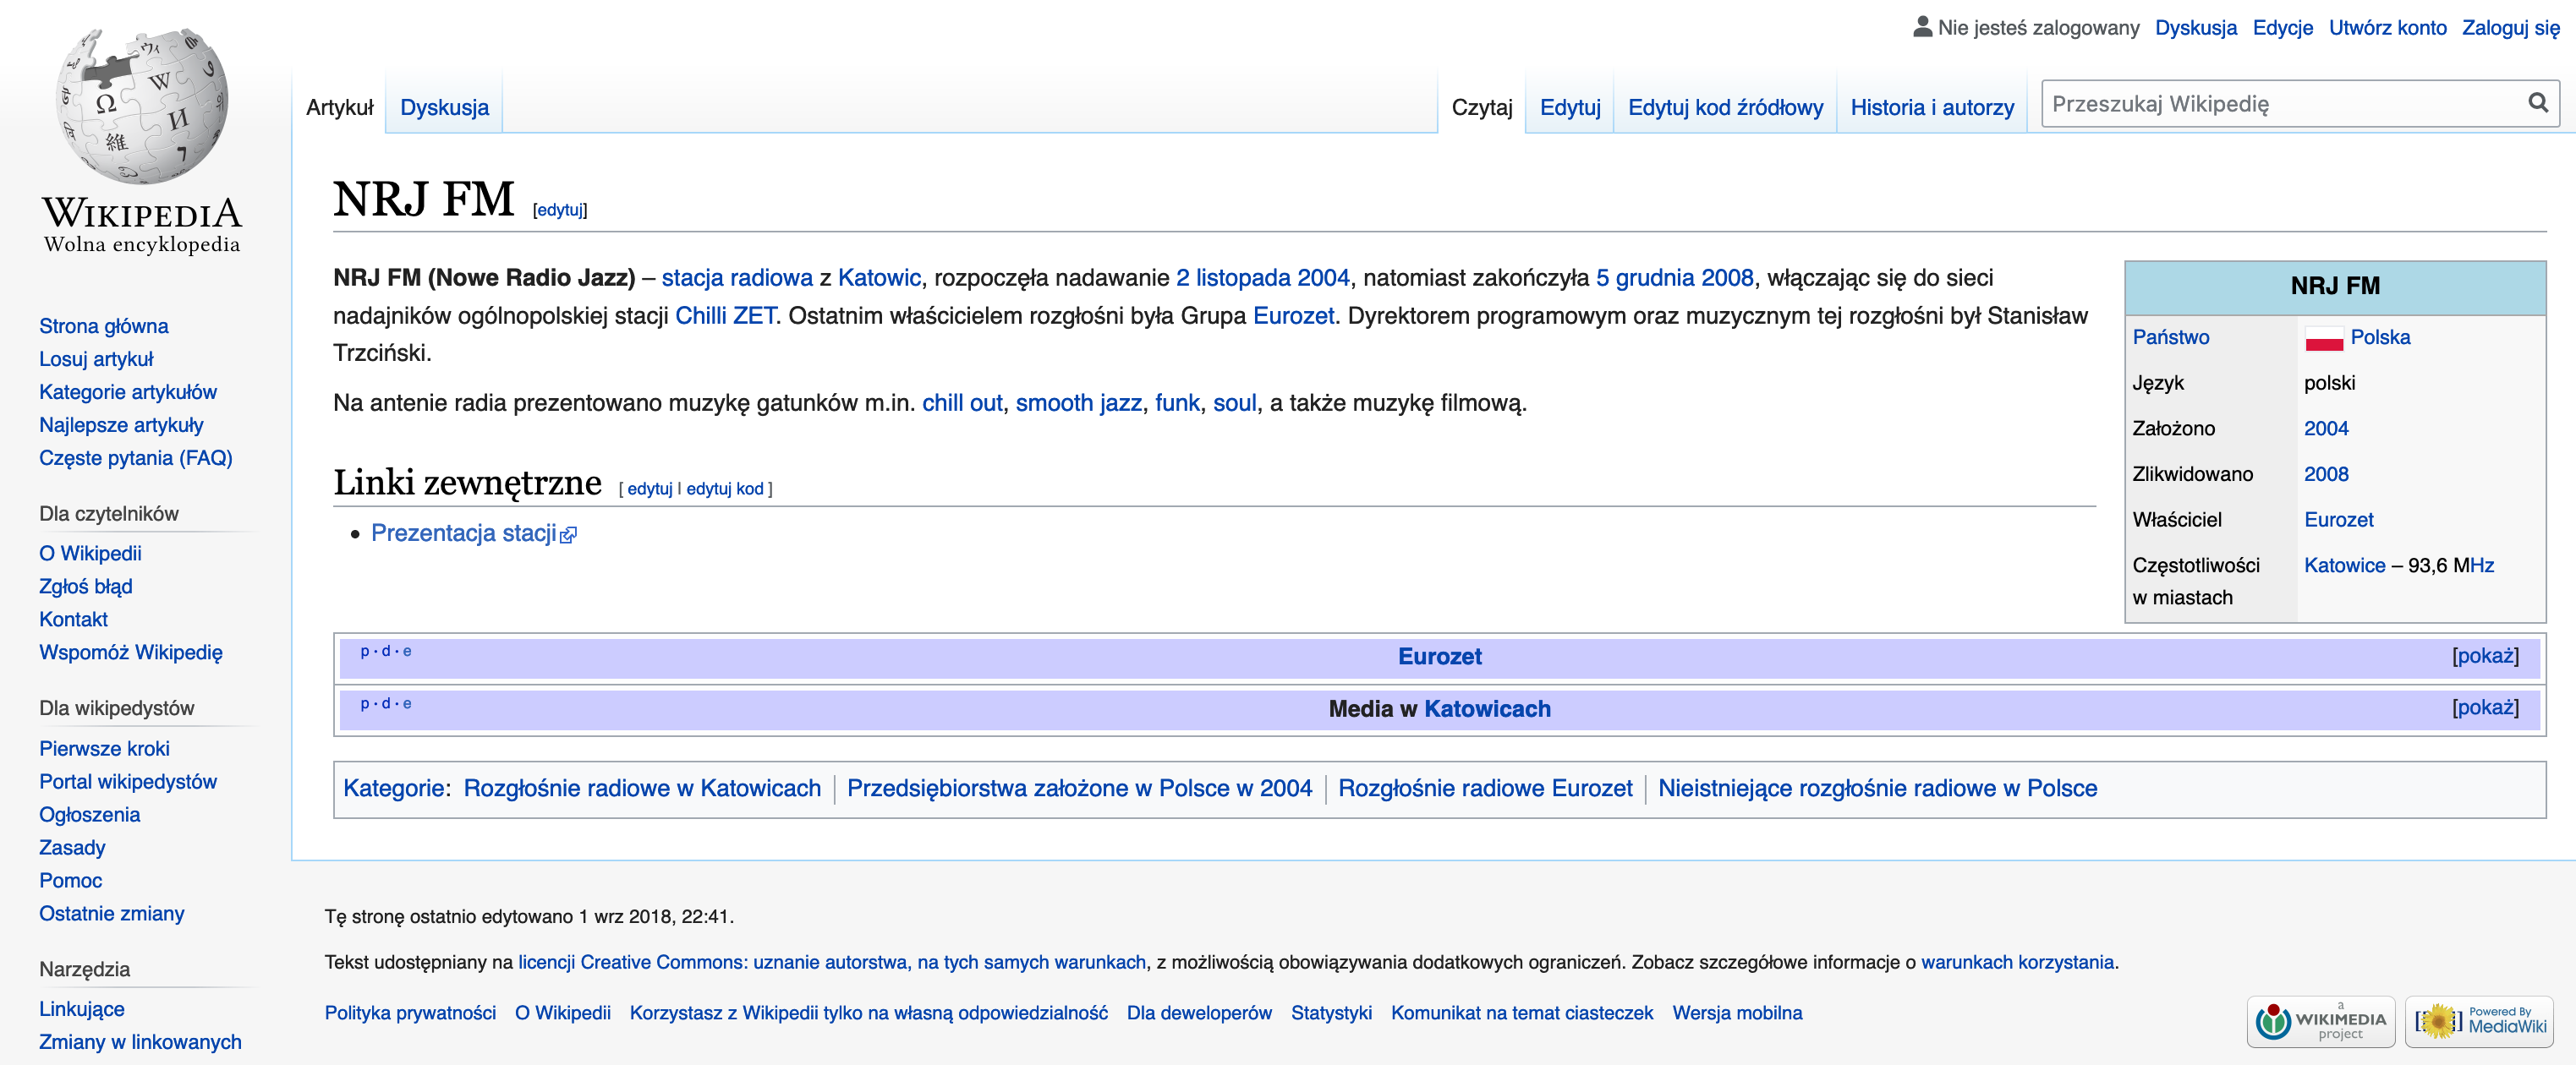The width and height of the screenshot is (2576, 1065).
Task: Open Częste pytania (FAQ) link
Action: click(135, 459)
